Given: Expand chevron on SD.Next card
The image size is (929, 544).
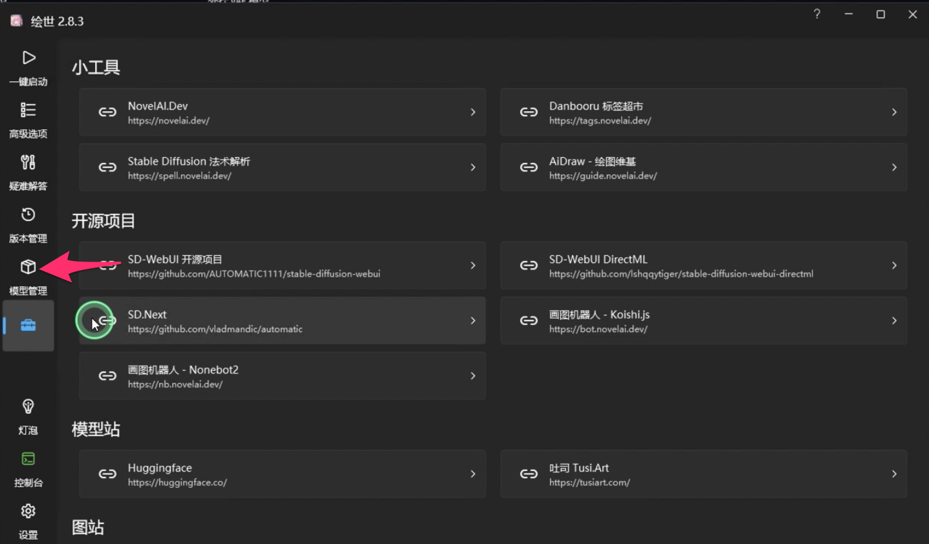Looking at the screenshot, I should pyautogui.click(x=473, y=320).
